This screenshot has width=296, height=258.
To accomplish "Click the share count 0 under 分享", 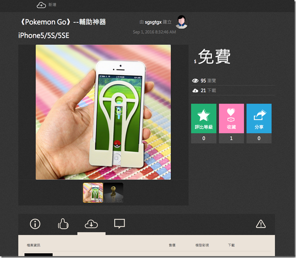I will pos(259,138).
